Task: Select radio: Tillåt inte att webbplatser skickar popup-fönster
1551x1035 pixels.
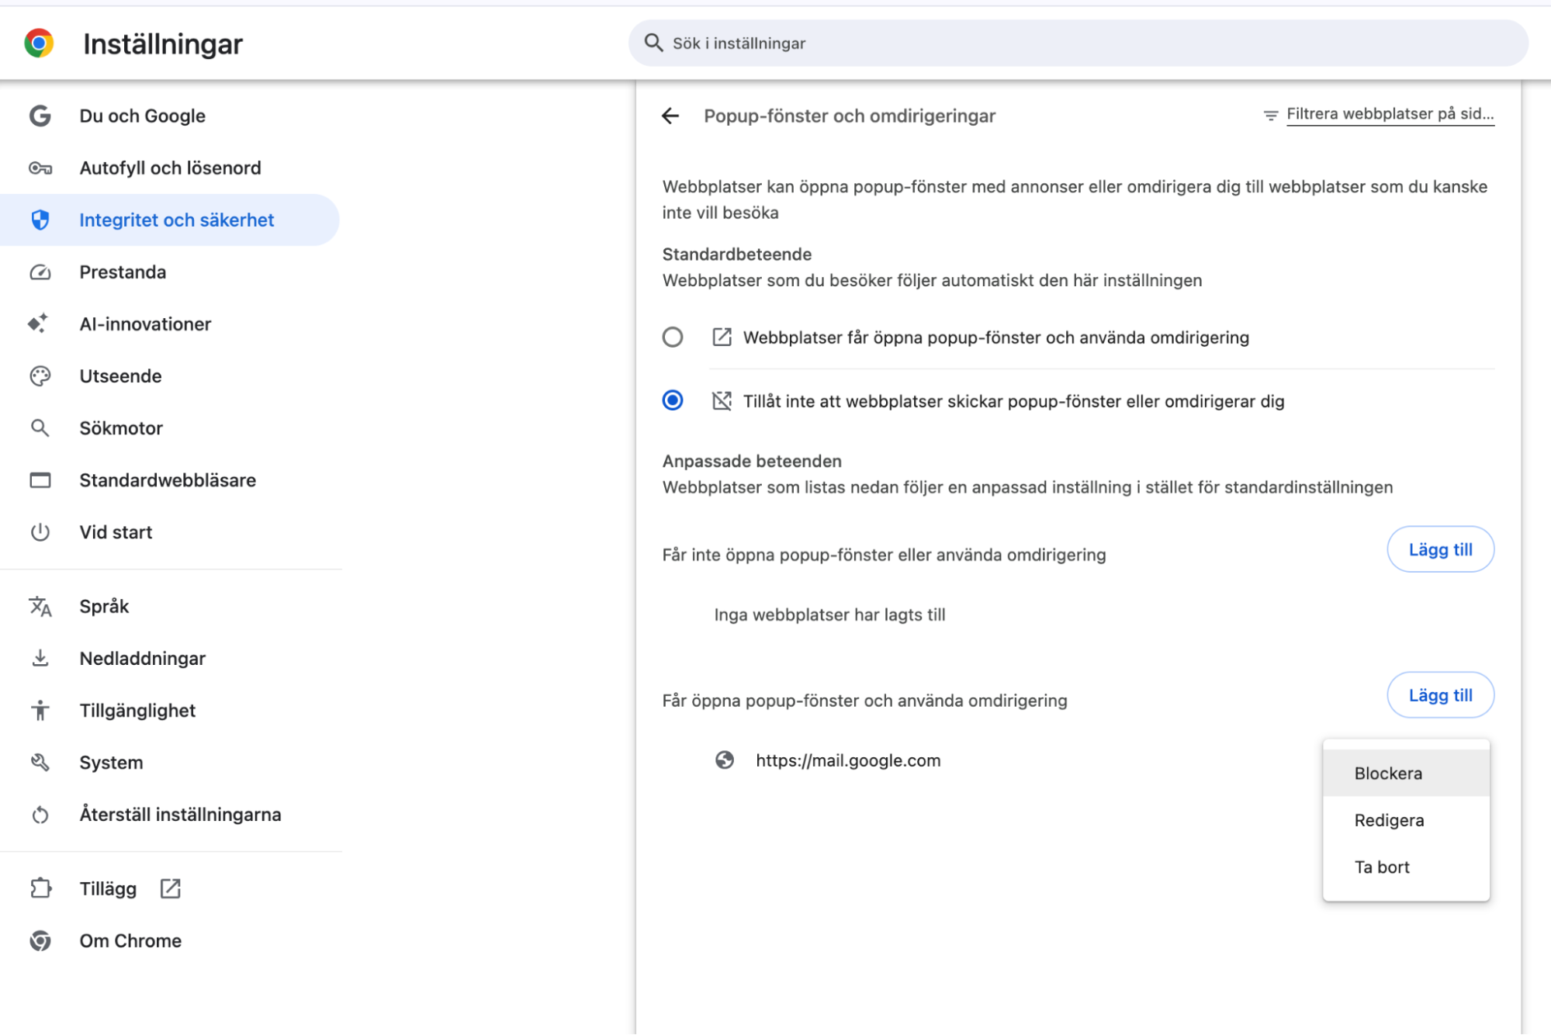Action: pyautogui.click(x=673, y=401)
